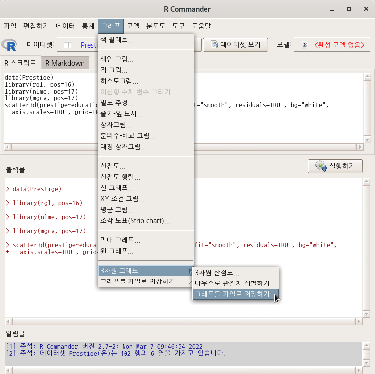Click the message about Prestige 102 행과 6 열

pos(116,353)
